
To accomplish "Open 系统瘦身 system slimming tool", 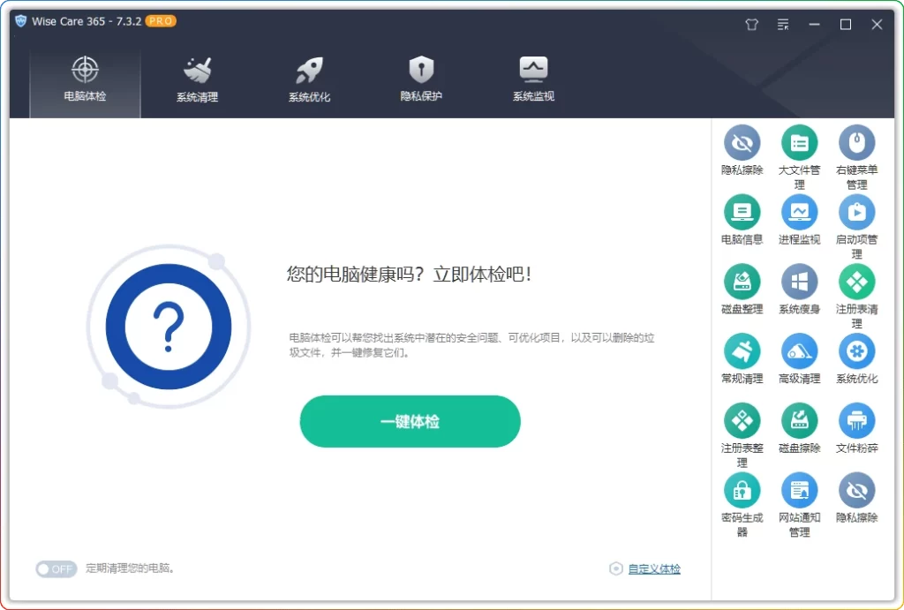I will click(799, 282).
